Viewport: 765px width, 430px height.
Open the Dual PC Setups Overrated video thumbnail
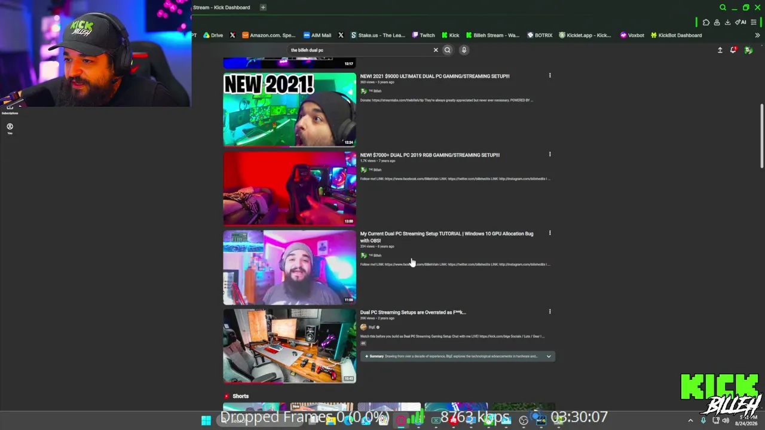[289, 345]
